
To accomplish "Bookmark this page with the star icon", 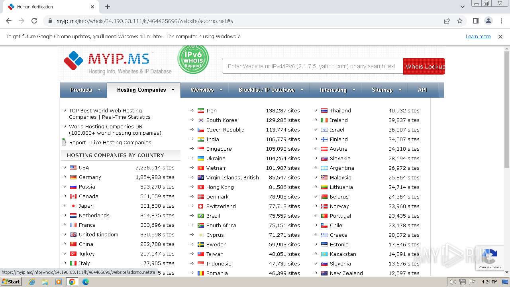I will point(460,21).
